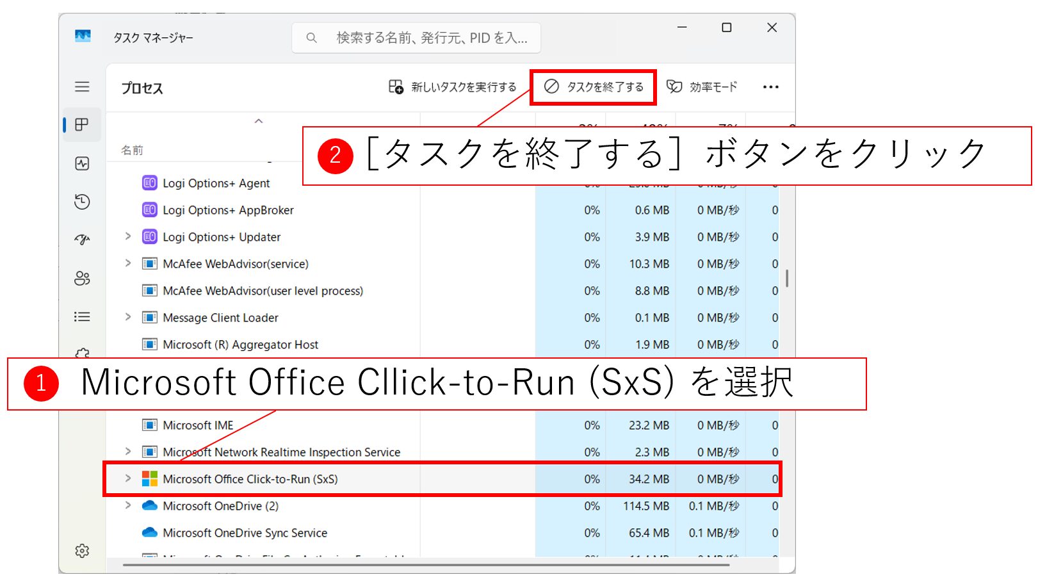
Task: Open Startup apps sidebar icon
Action: click(82, 240)
